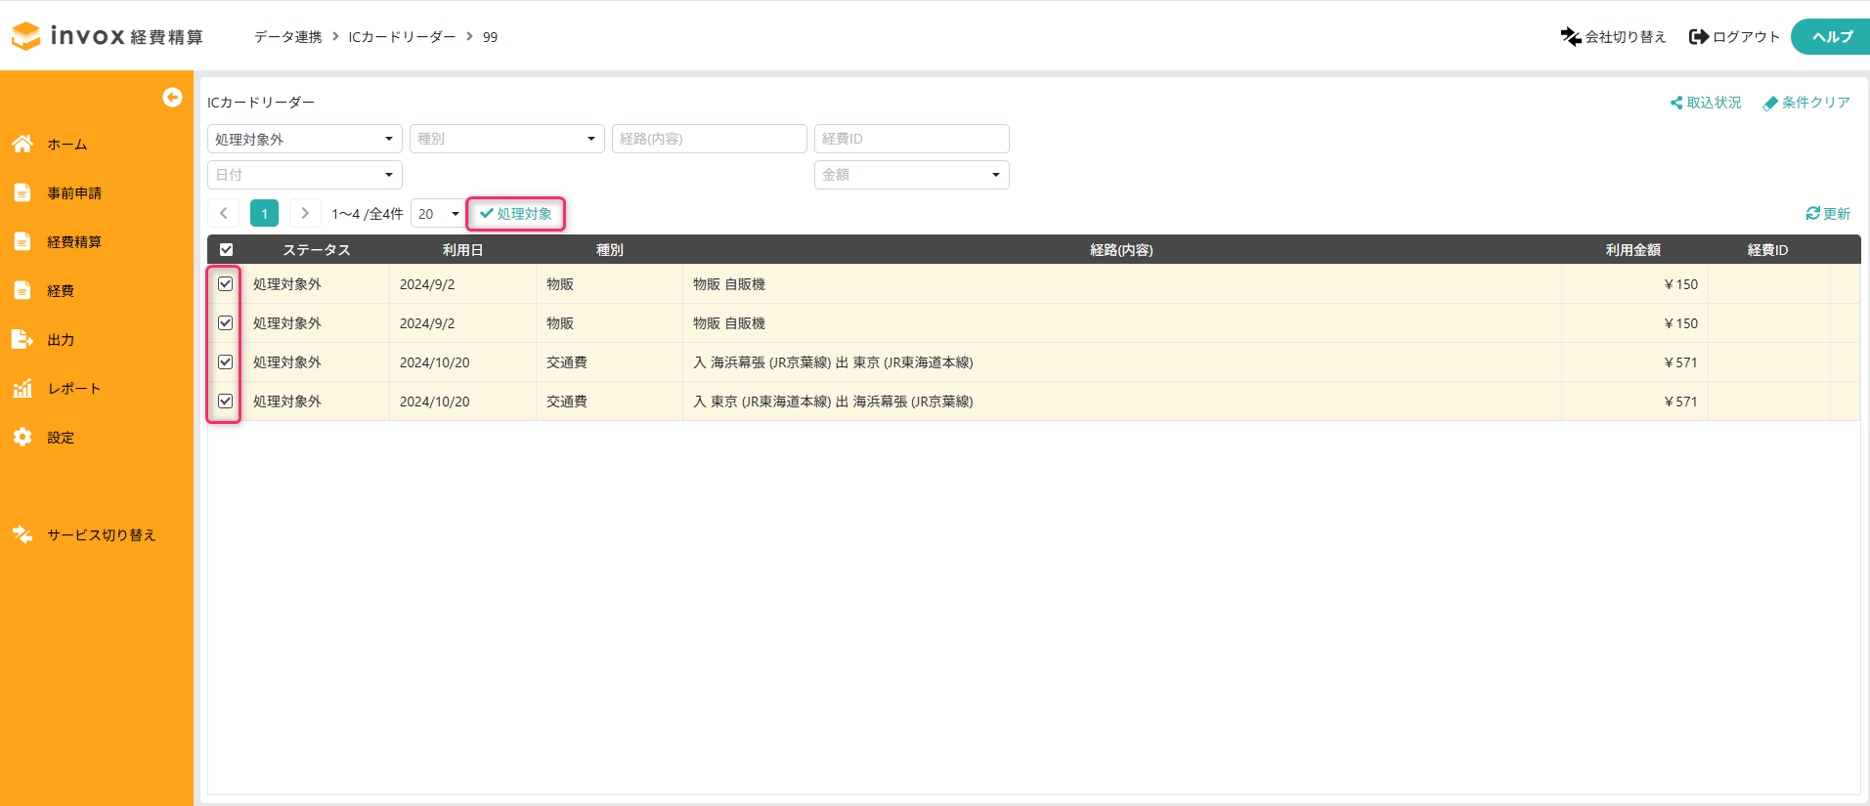
Task: Click the 処理対象 button
Action: pyautogui.click(x=516, y=213)
